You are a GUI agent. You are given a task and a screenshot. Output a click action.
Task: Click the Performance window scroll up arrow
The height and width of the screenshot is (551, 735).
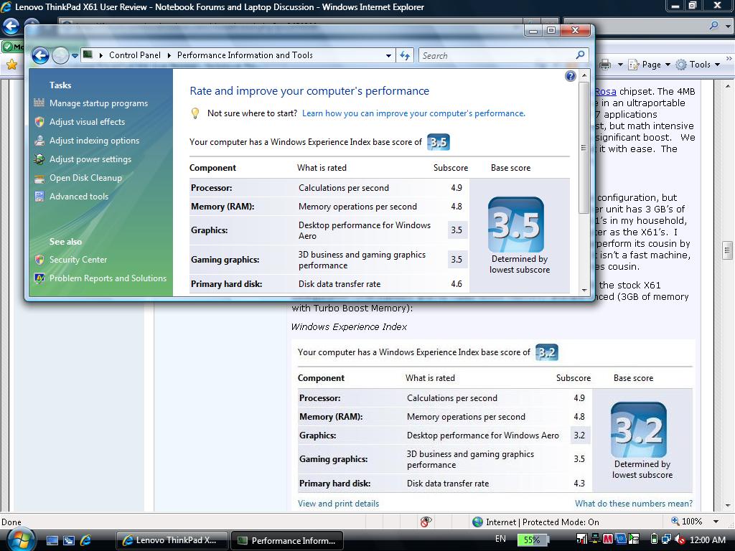(584, 75)
